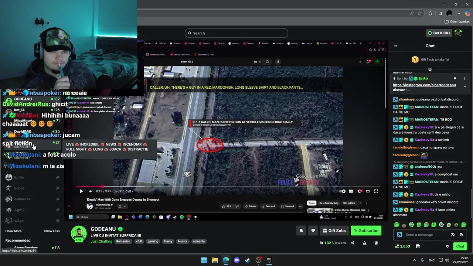Select the romania tag
Viewport: 473px width, 266px height.
[x=199, y=241]
